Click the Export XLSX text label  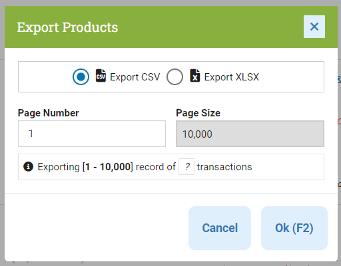(232, 77)
